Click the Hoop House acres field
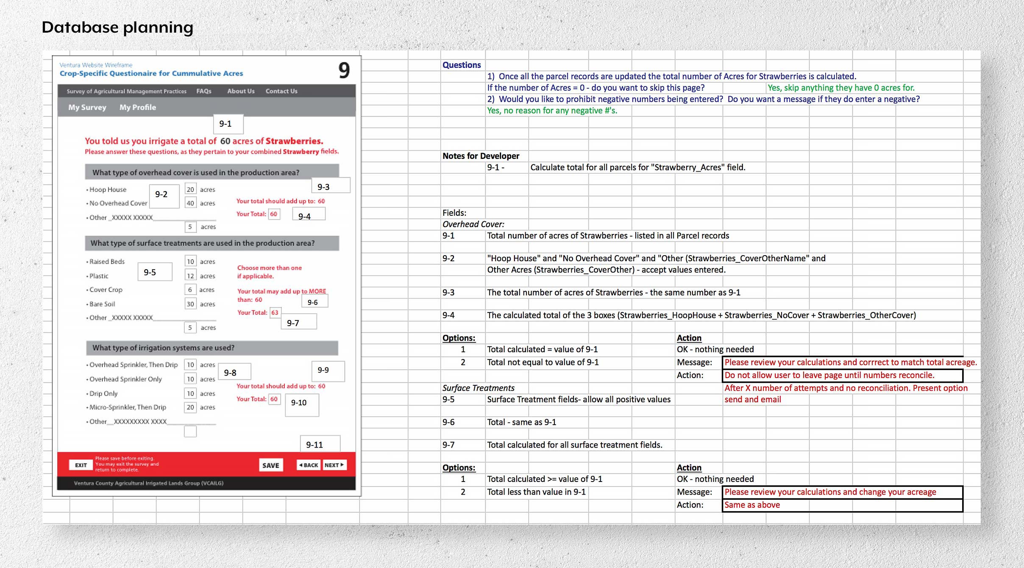 [190, 189]
